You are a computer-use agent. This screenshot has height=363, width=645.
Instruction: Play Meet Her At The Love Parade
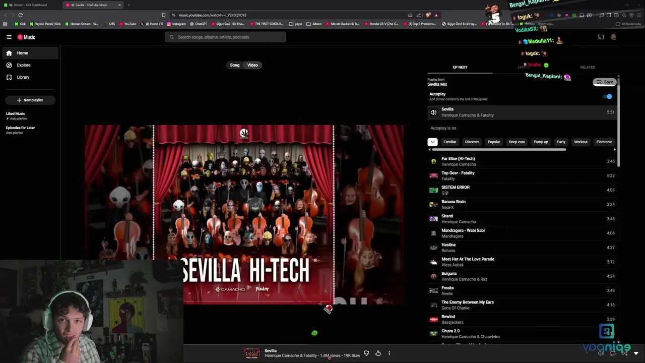[x=522, y=262]
